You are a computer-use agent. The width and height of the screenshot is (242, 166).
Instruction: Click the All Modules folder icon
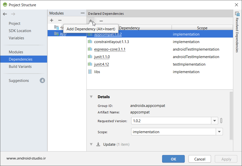click(x=56, y=27)
